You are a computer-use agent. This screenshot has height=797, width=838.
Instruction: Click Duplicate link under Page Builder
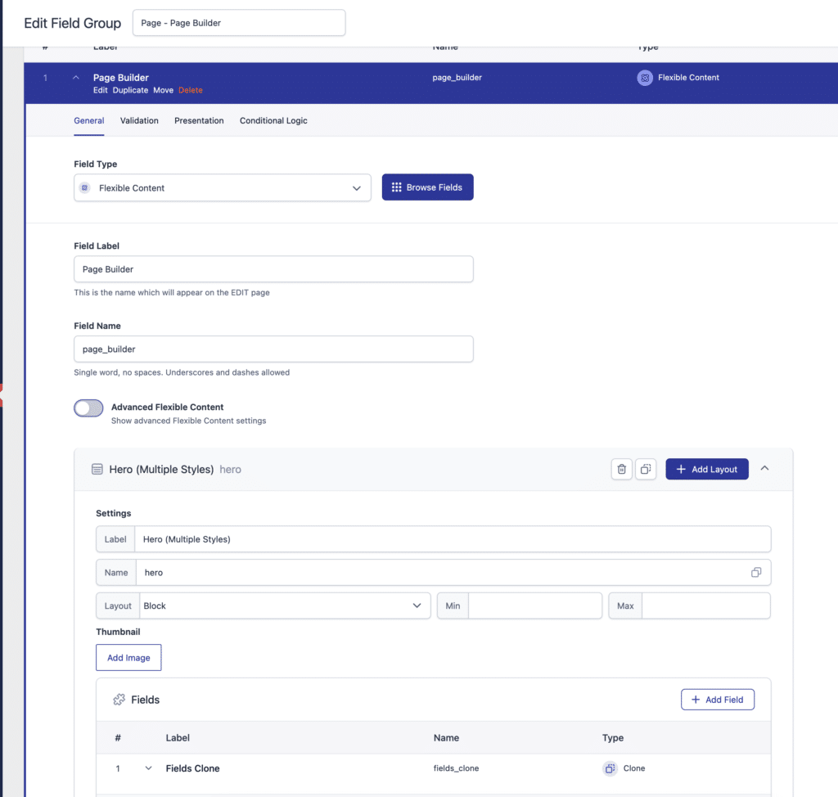point(130,90)
